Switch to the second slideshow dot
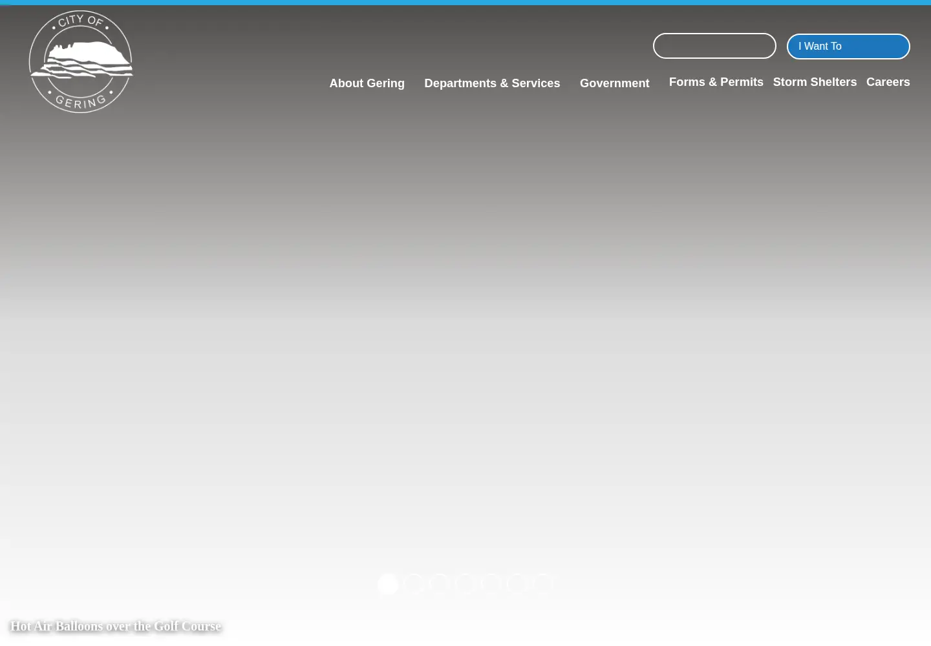The height and width of the screenshot is (646, 931). (x=414, y=583)
